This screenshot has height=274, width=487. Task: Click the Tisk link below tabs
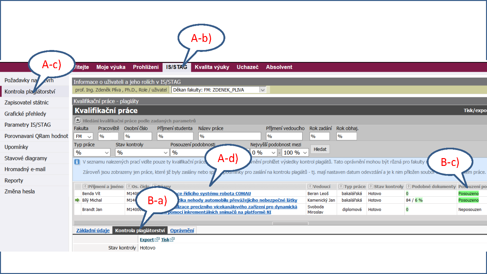click(165, 240)
